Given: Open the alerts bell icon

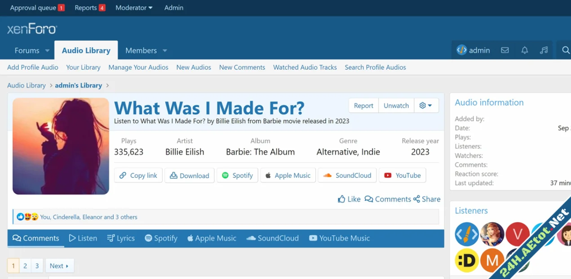Looking at the screenshot, I should 524,50.
